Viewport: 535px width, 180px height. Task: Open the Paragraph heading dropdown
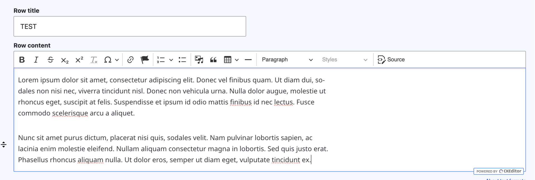[287, 60]
